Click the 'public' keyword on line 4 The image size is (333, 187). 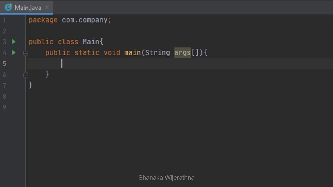(x=57, y=53)
